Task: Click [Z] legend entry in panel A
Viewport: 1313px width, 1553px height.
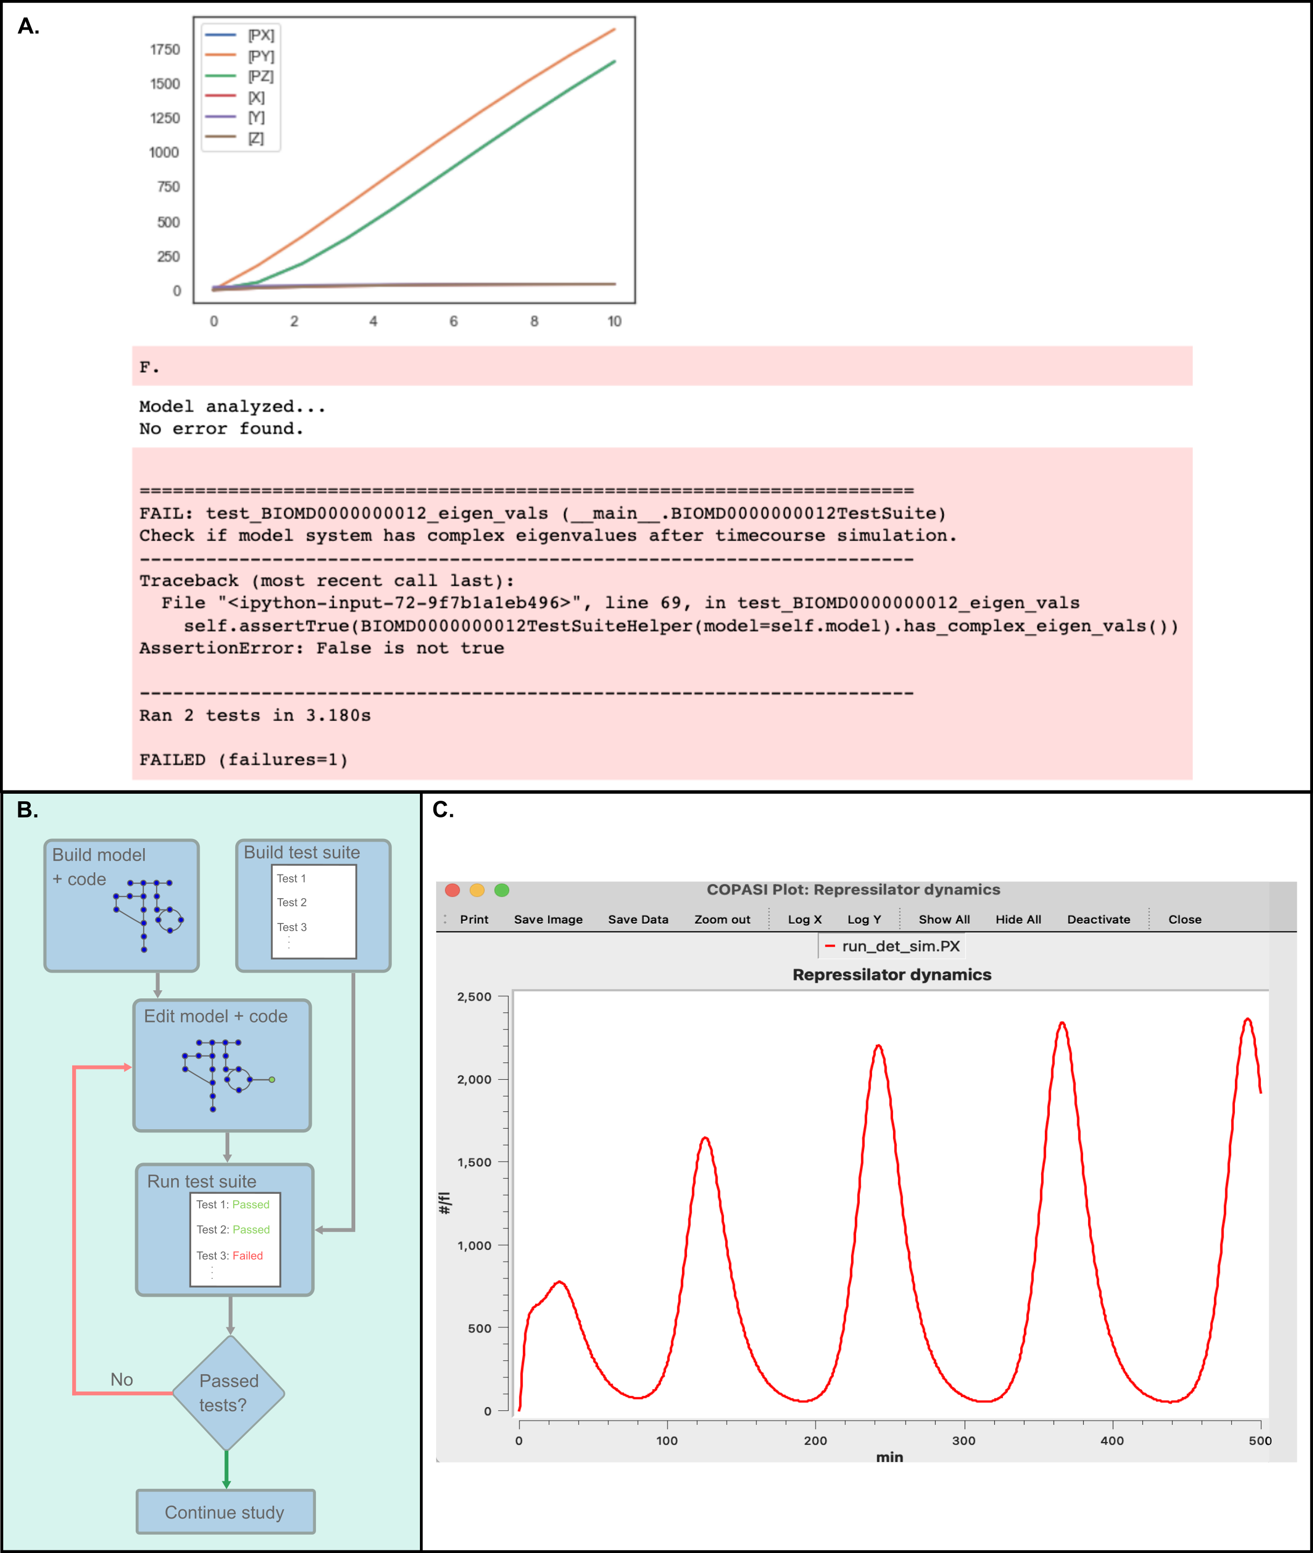Action: point(235,138)
